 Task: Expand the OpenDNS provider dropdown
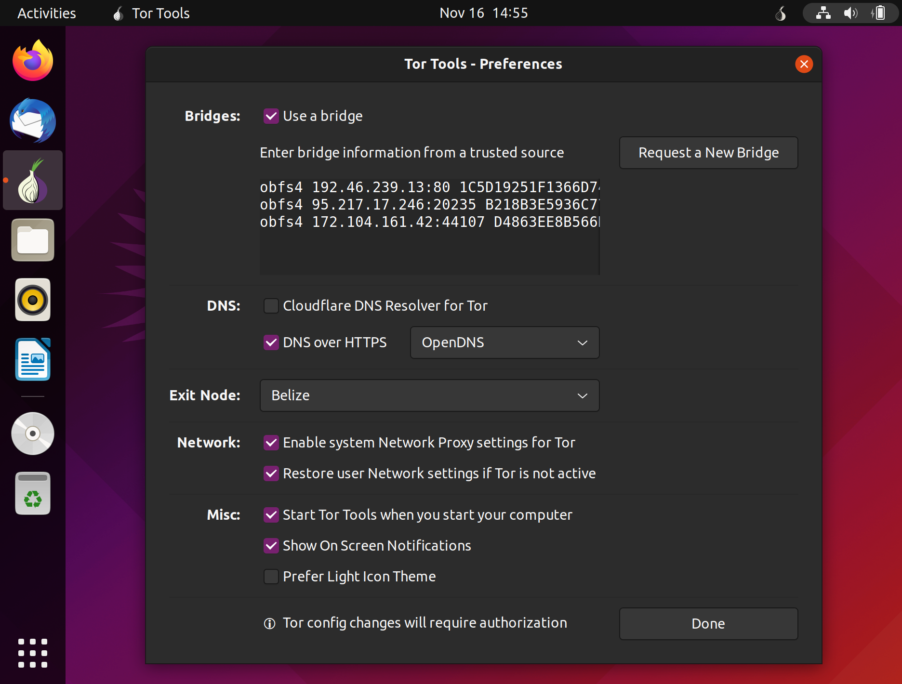tap(504, 342)
